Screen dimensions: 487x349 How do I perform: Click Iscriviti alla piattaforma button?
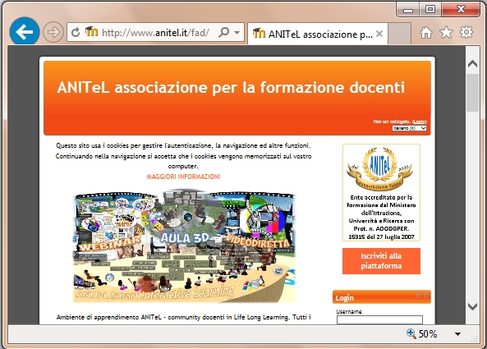pyautogui.click(x=381, y=261)
